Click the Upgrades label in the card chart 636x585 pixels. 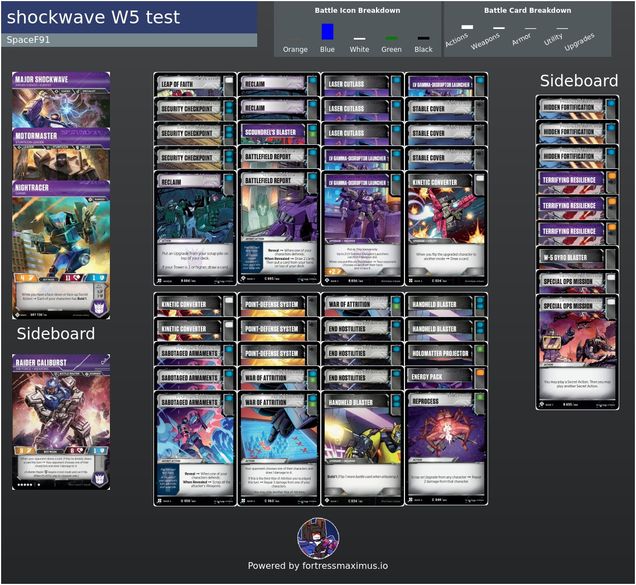[579, 42]
